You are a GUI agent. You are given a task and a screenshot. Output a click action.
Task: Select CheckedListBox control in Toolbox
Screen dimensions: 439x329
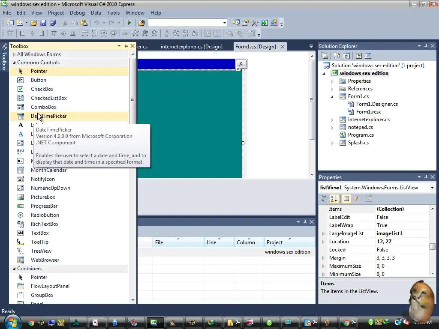pos(69,98)
